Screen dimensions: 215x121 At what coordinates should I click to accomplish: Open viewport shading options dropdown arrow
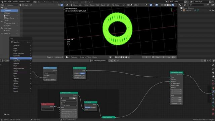pyautogui.click(x=175, y=5)
